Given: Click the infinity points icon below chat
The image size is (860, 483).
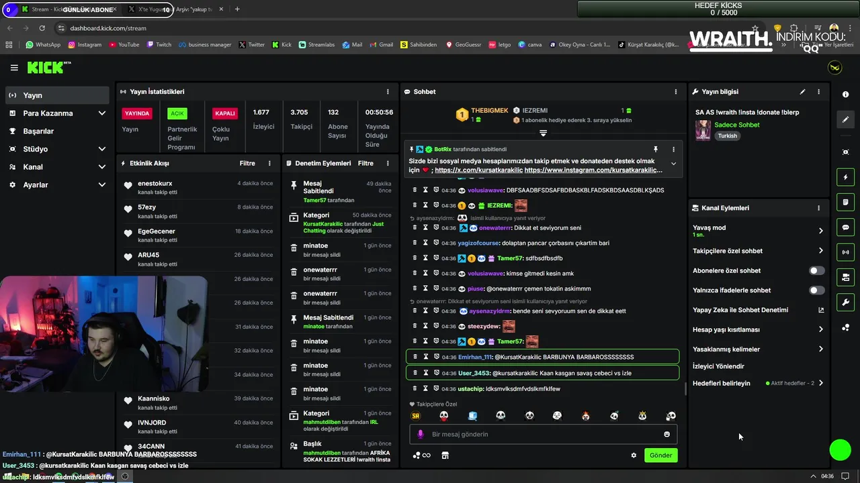Looking at the screenshot, I should point(421,455).
